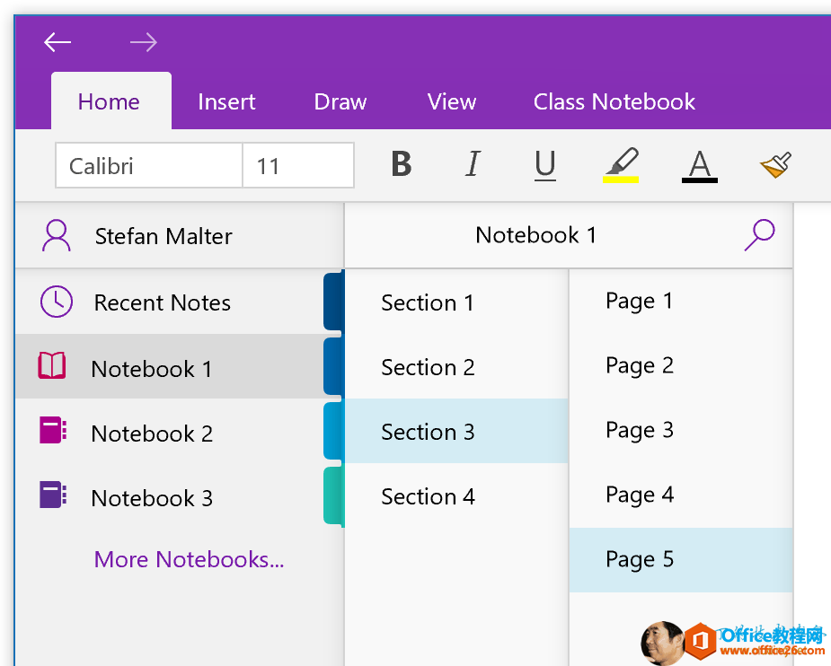Viewport: 831px width, 666px height.
Task: Click the teal Section 4 color tab
Action: tap(333, 496)
